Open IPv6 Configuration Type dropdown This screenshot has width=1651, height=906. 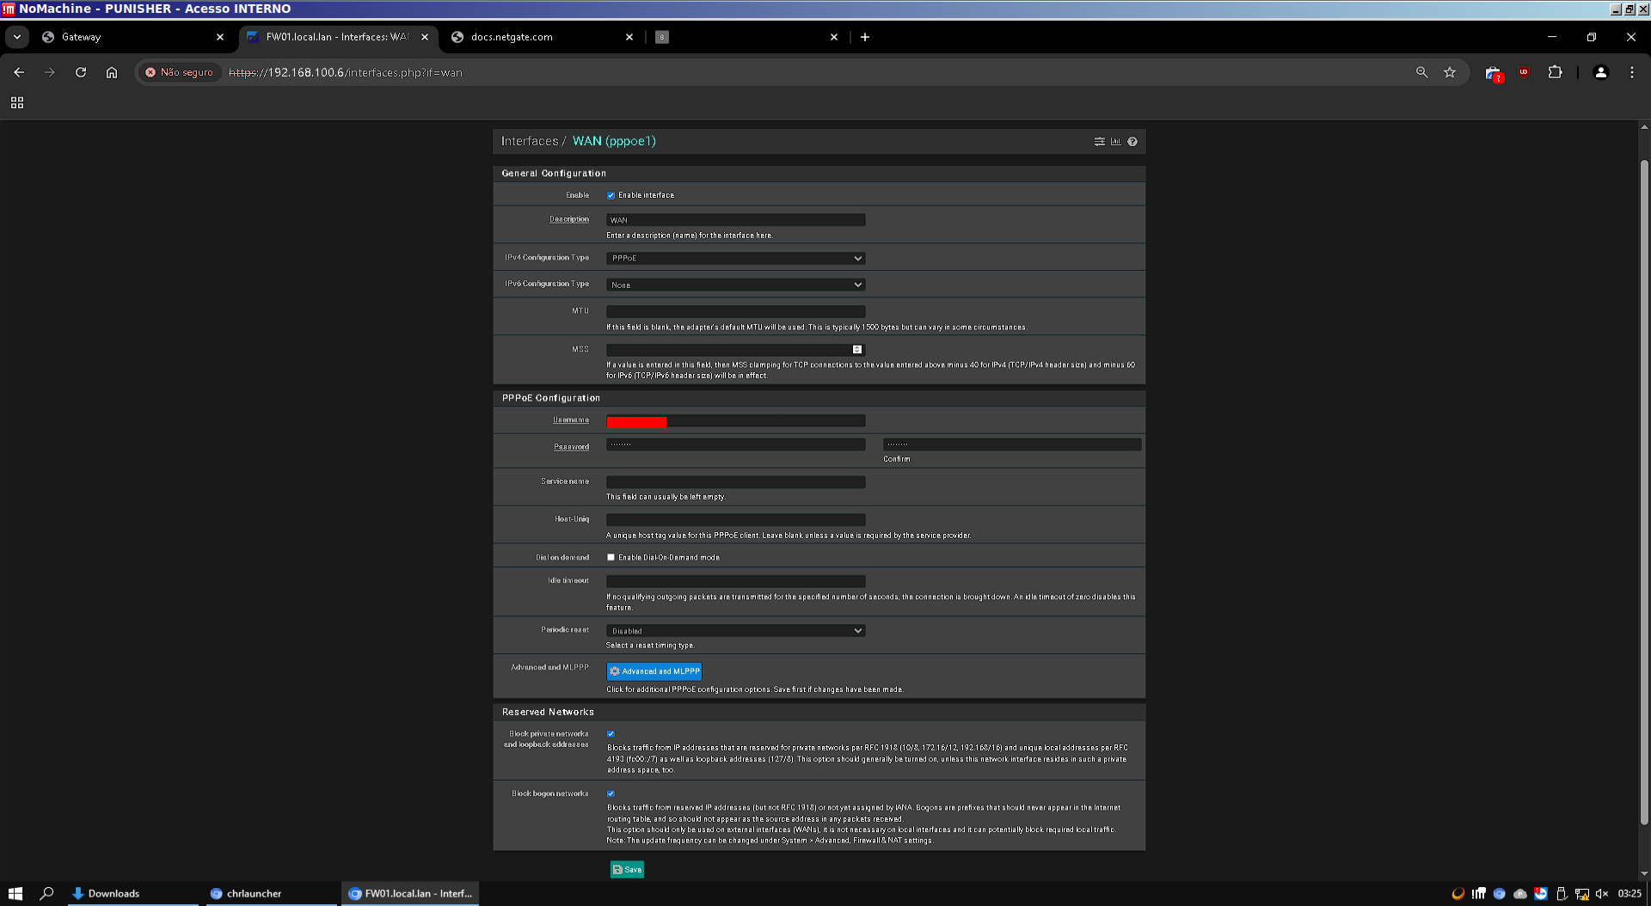(735, 285)
